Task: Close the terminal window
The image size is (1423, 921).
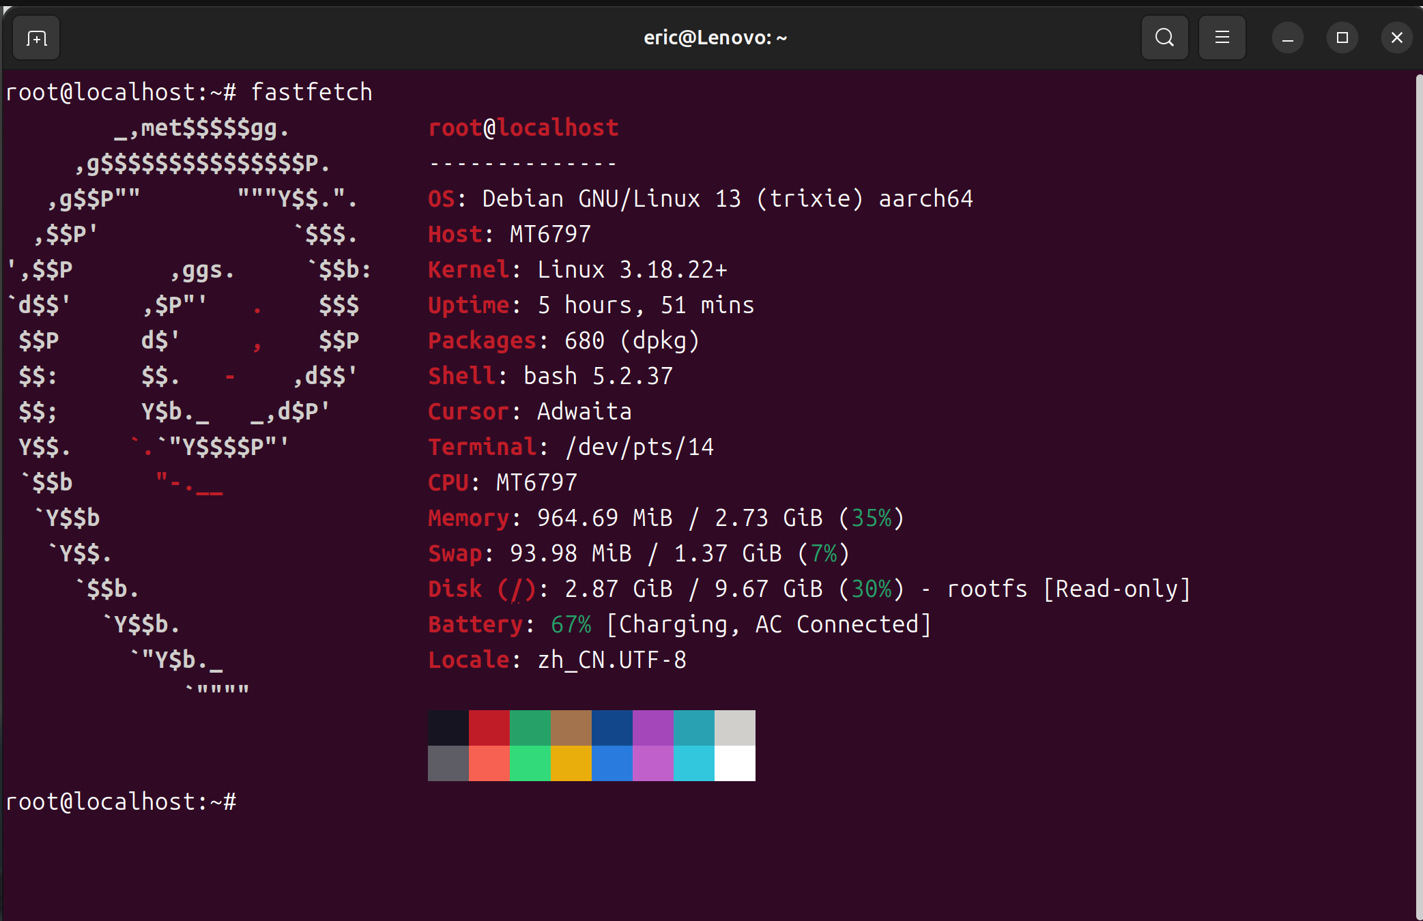Action: coord(1396,38)
